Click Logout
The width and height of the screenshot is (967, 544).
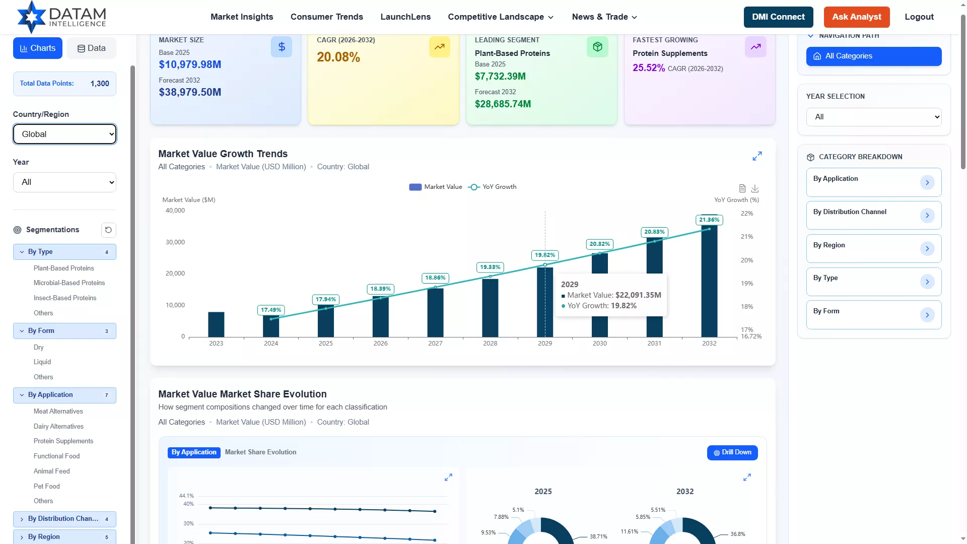coord(919,17)
